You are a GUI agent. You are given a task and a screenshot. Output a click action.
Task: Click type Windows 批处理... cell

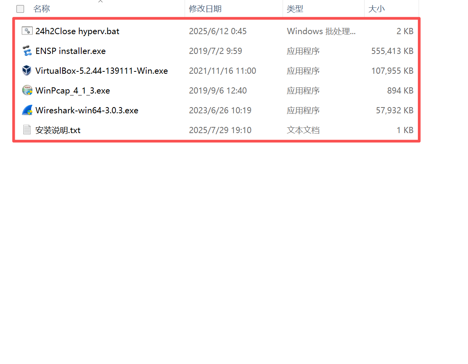[x=321, y=31]
